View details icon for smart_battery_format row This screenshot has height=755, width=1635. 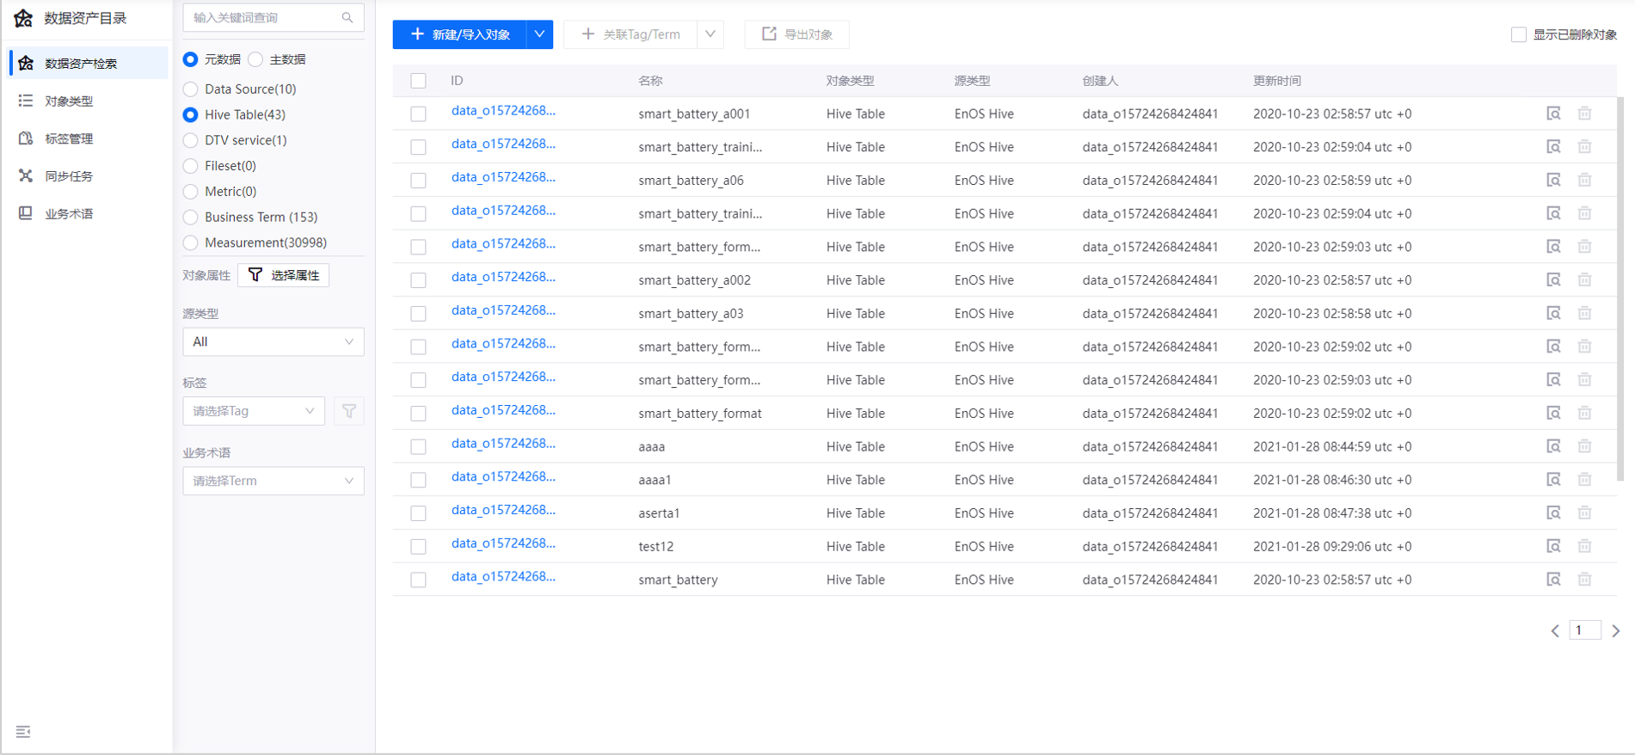(x=1553, y=413)
